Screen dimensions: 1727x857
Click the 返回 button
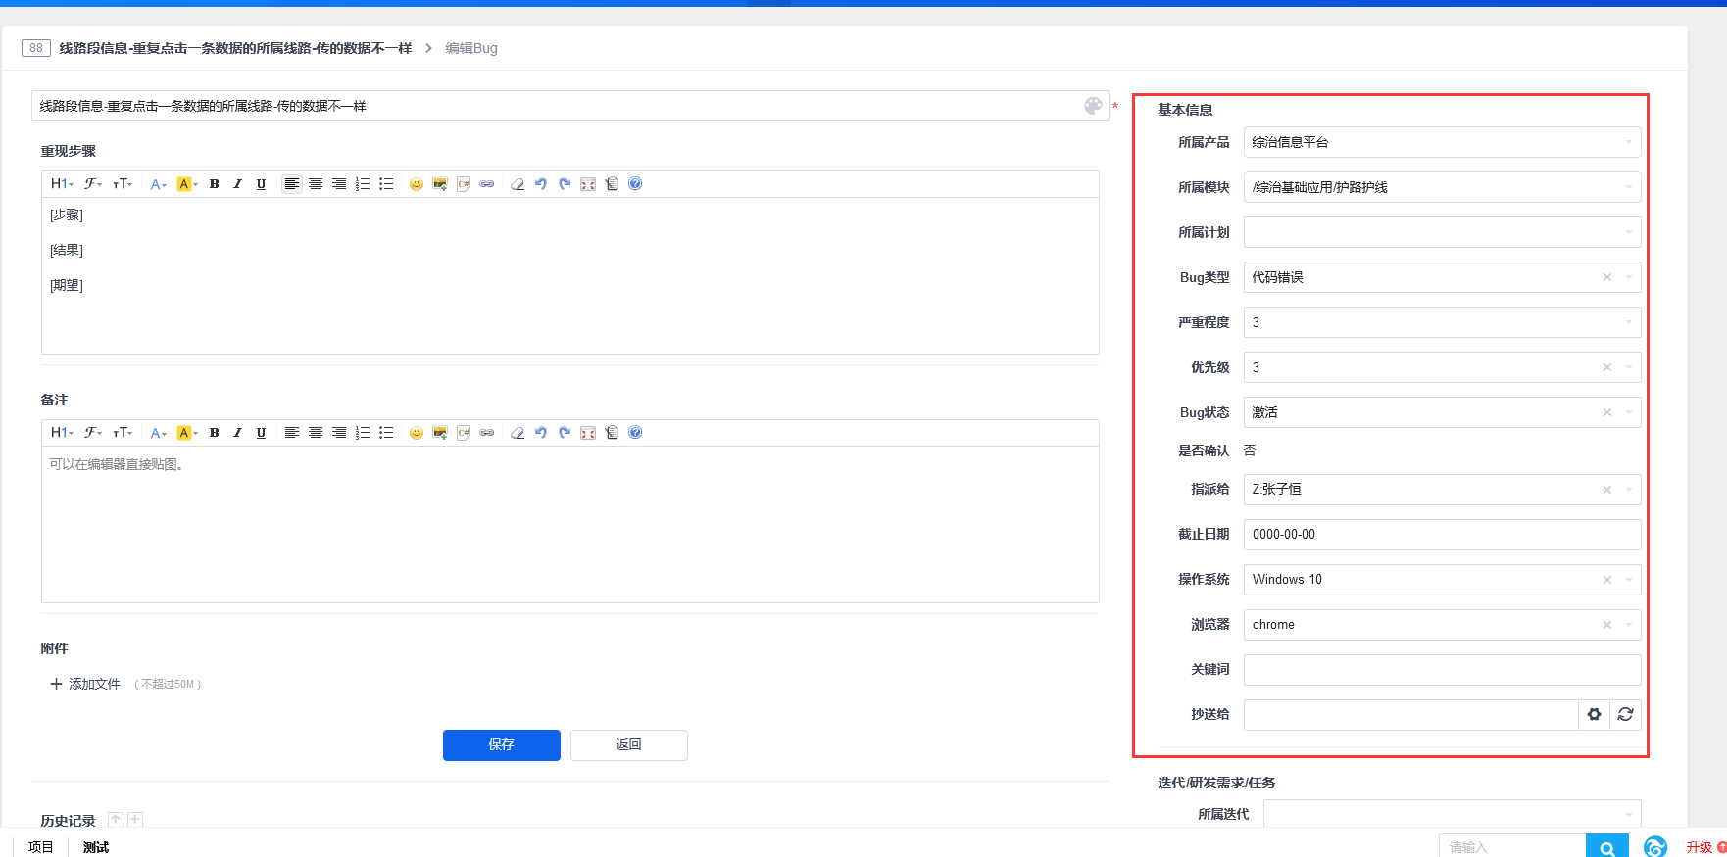click(628, 744)
